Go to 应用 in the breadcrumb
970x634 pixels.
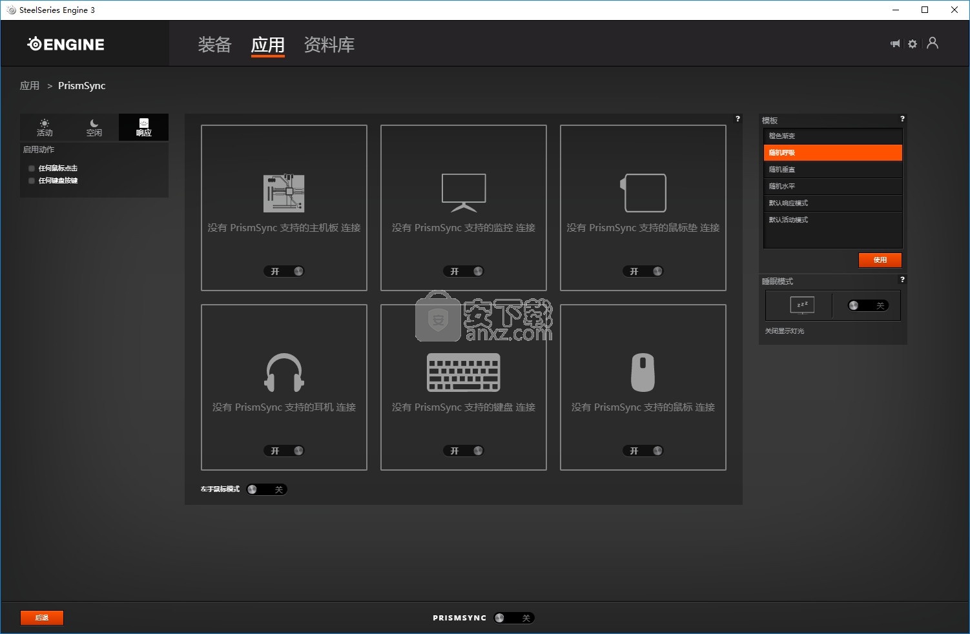click(30, 86)
